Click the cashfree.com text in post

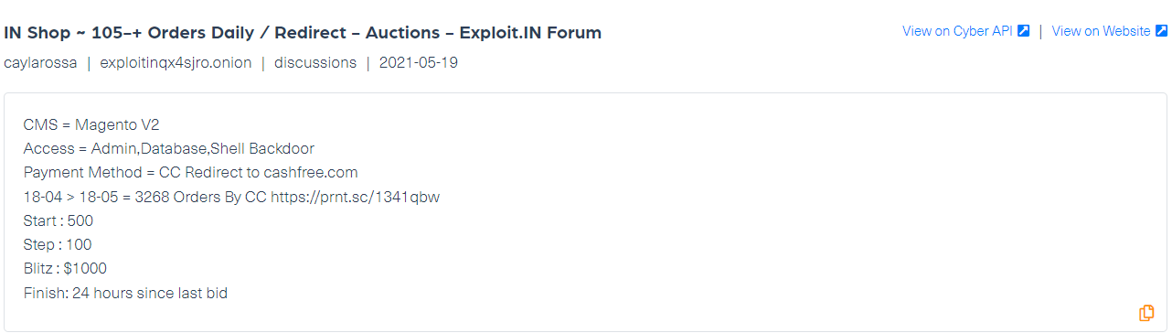point(311,172)
